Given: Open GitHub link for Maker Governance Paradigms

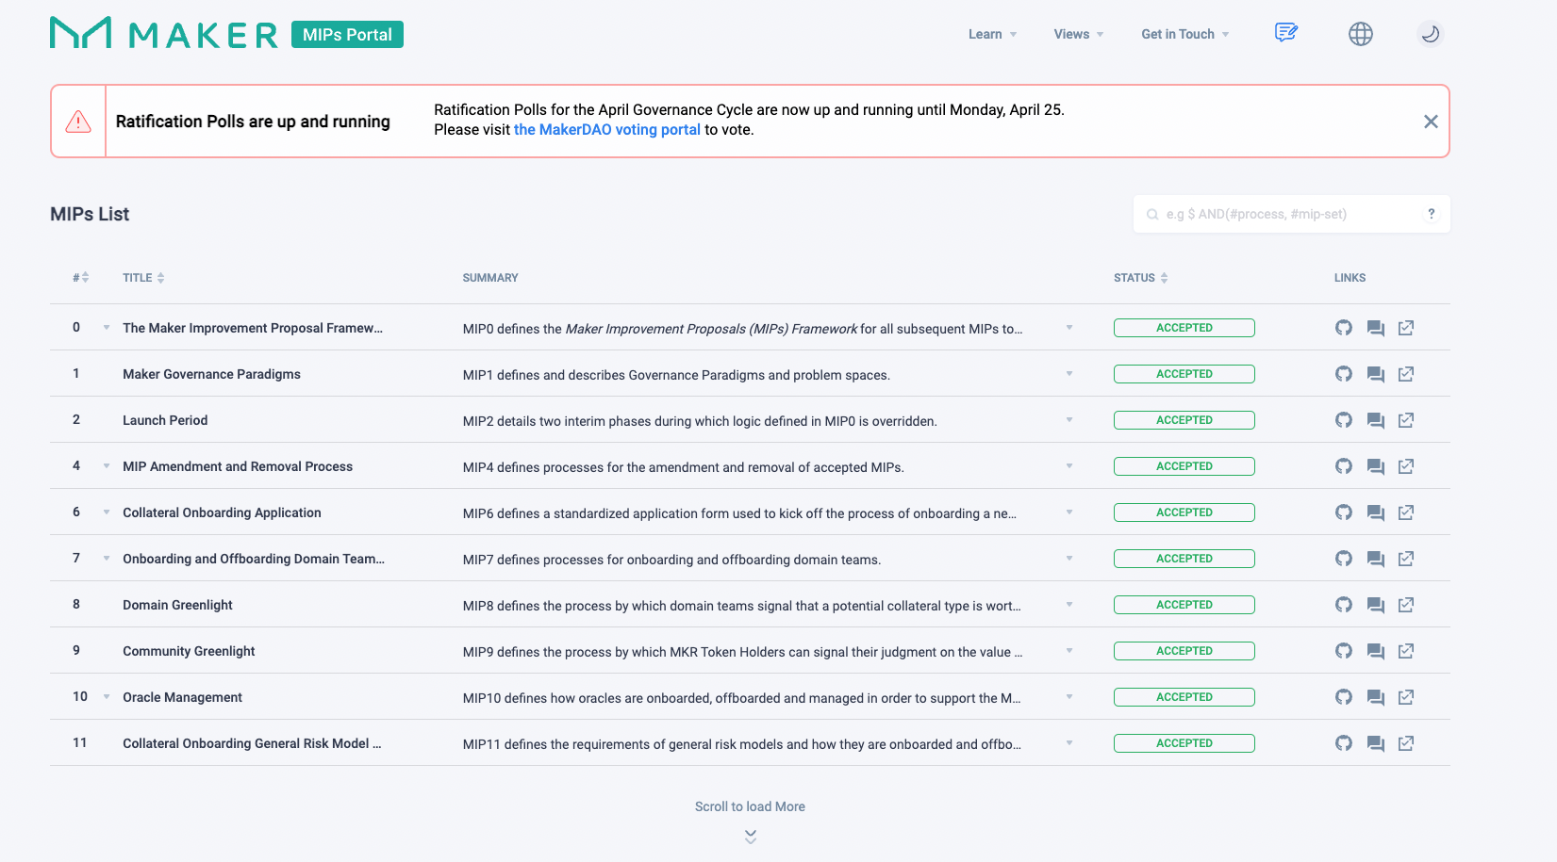Looking at the screenshot, I should (1344, 374).
